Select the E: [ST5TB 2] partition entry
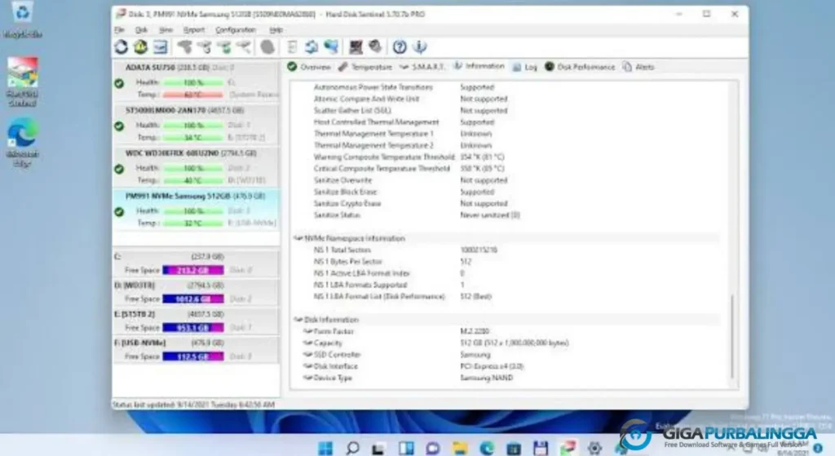Screen dimensions: 835x456 point(196,321)
